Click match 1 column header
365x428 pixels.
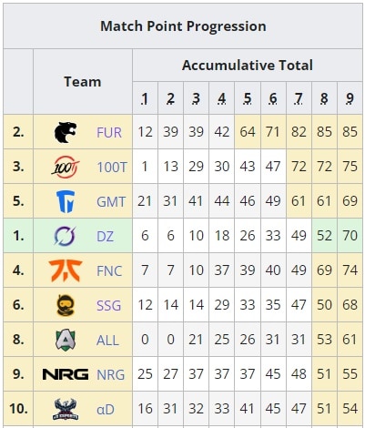(145, 98)
